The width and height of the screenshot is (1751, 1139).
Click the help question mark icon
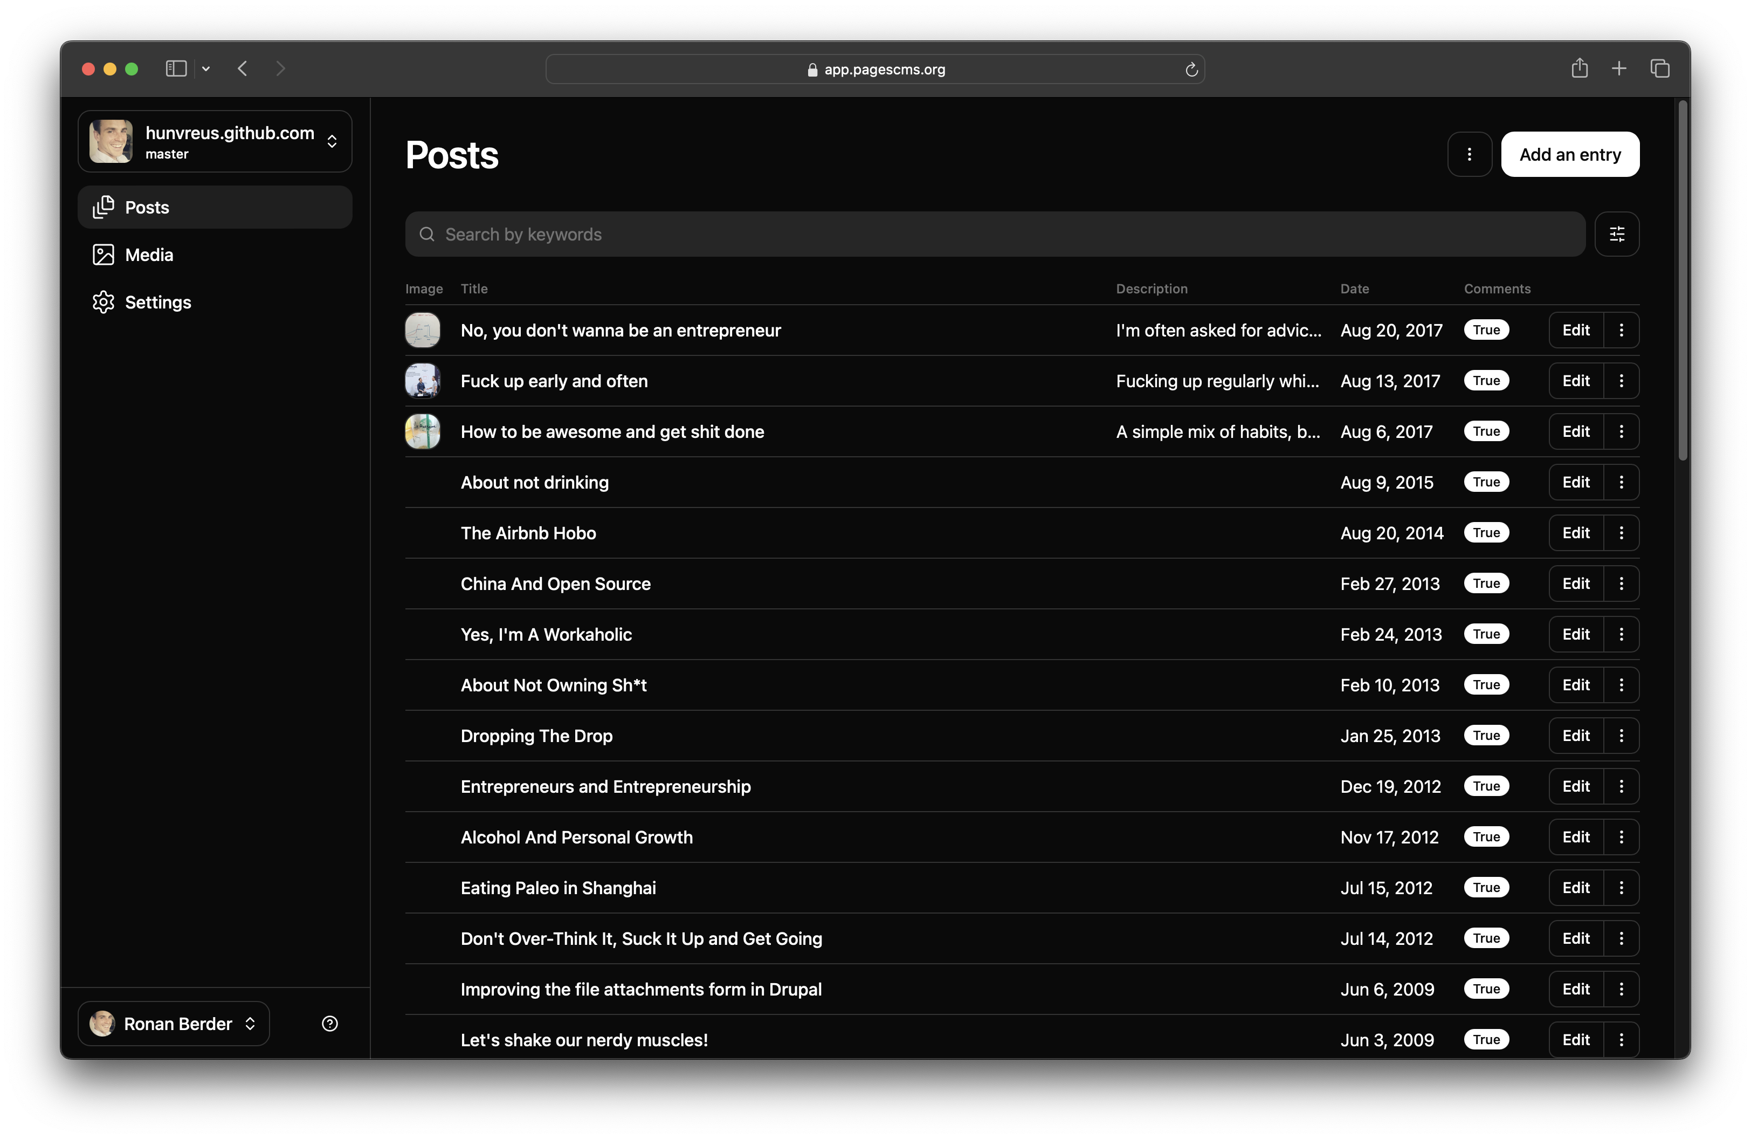(329, 1024)
